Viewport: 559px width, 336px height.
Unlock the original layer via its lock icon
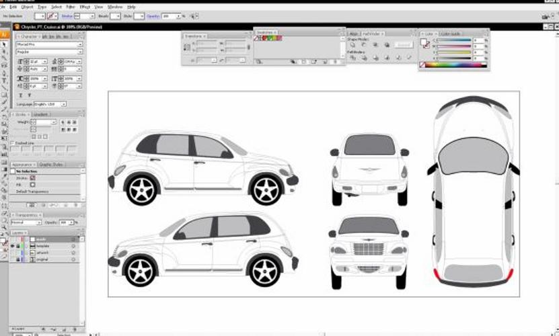pos(17,260)
